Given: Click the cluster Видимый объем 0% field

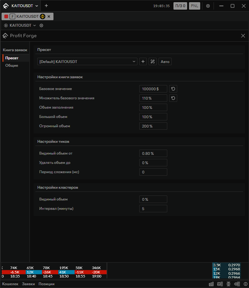Looking at the screenshot, I should [153, 199].
